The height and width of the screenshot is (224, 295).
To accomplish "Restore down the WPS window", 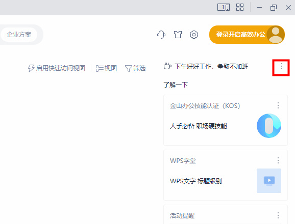I will (274, 8).
